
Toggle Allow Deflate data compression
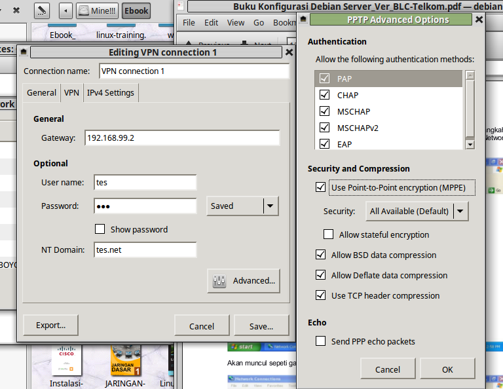tap(320, 275)
